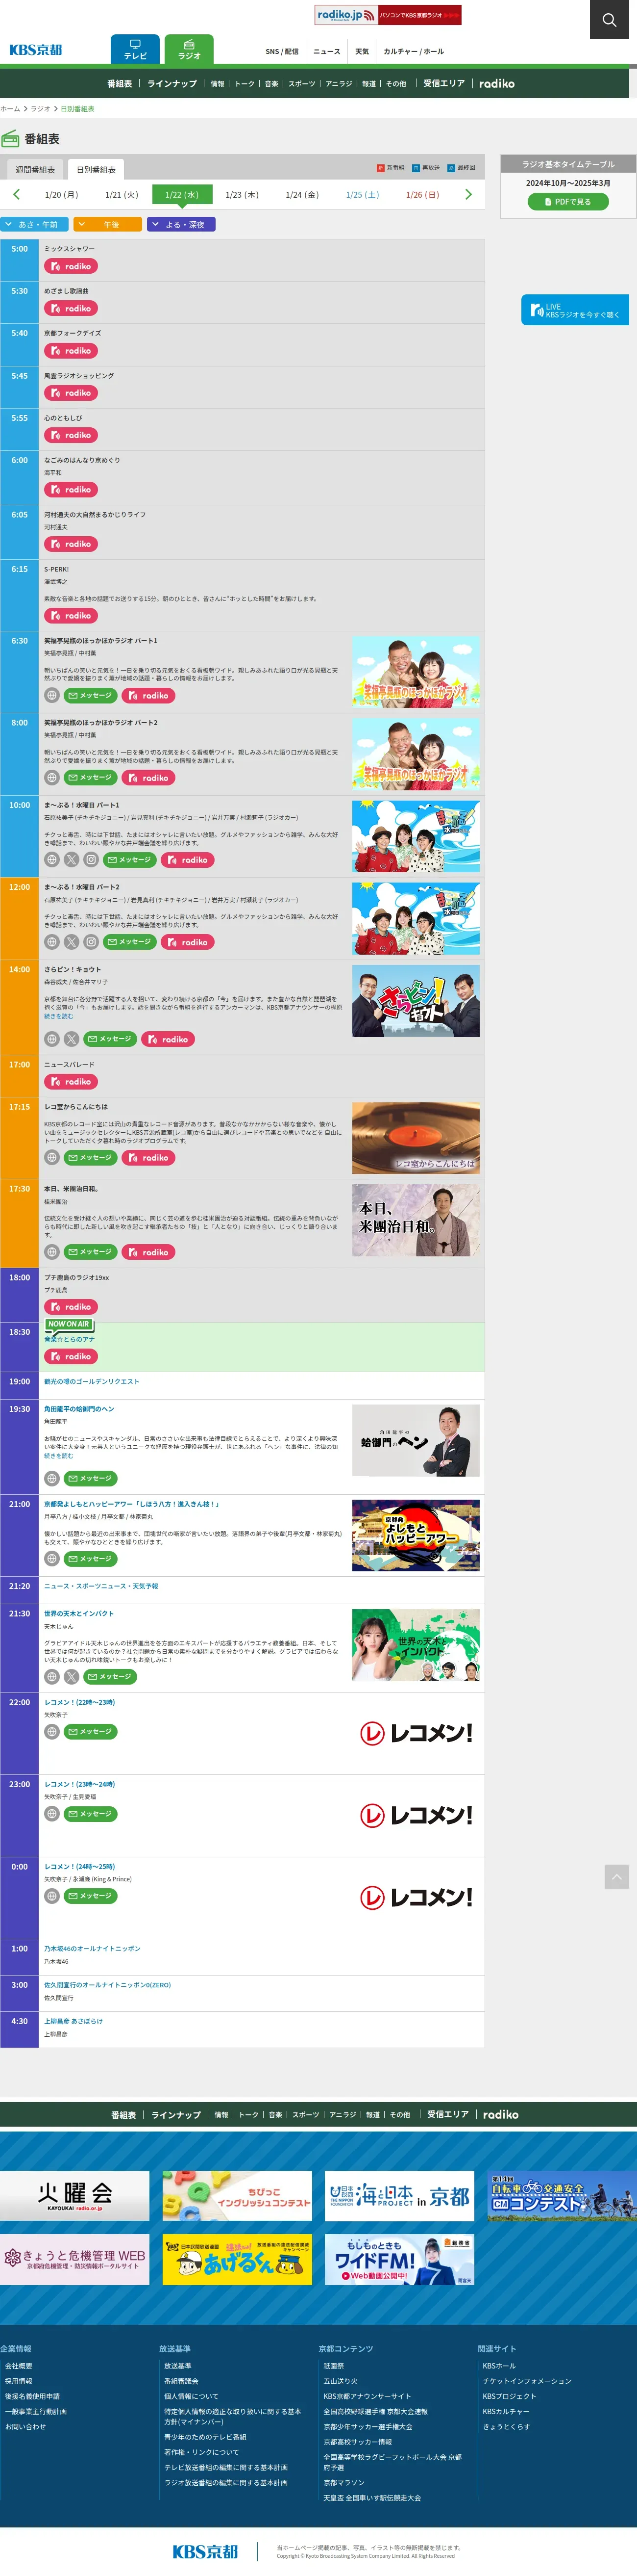Open radiko for 本日、米團治日和。
The width and height of the screenshot is (637, 2576).
[x=148, y=1252]
